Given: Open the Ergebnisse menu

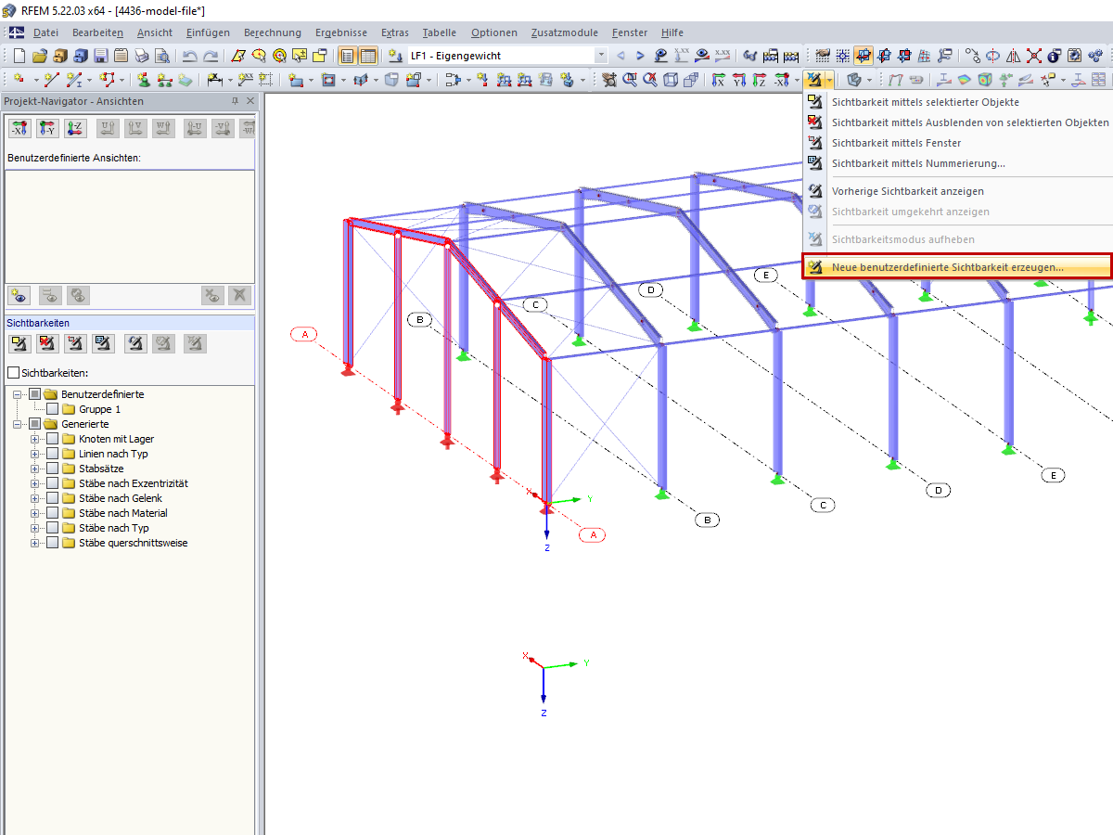Looking at the screenshot, I should (x=341, y=32).
